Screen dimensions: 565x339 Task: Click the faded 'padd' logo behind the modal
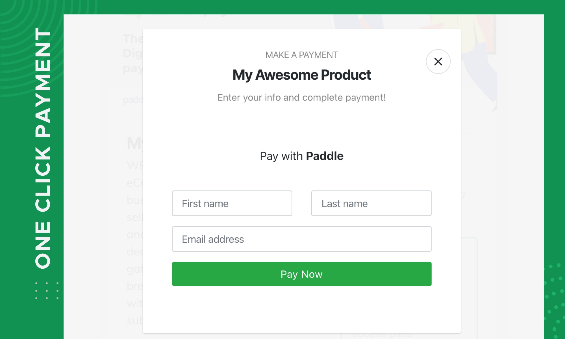132,100
